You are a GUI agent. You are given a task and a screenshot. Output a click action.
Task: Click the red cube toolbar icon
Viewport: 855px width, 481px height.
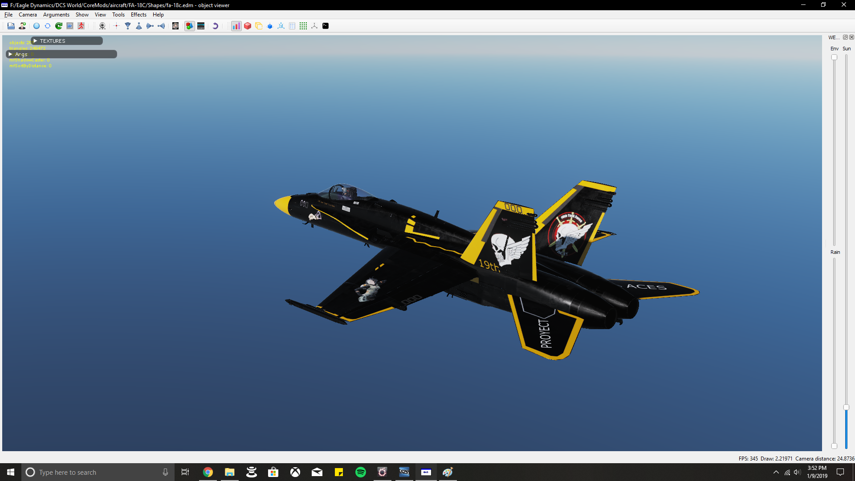point(248,26)
